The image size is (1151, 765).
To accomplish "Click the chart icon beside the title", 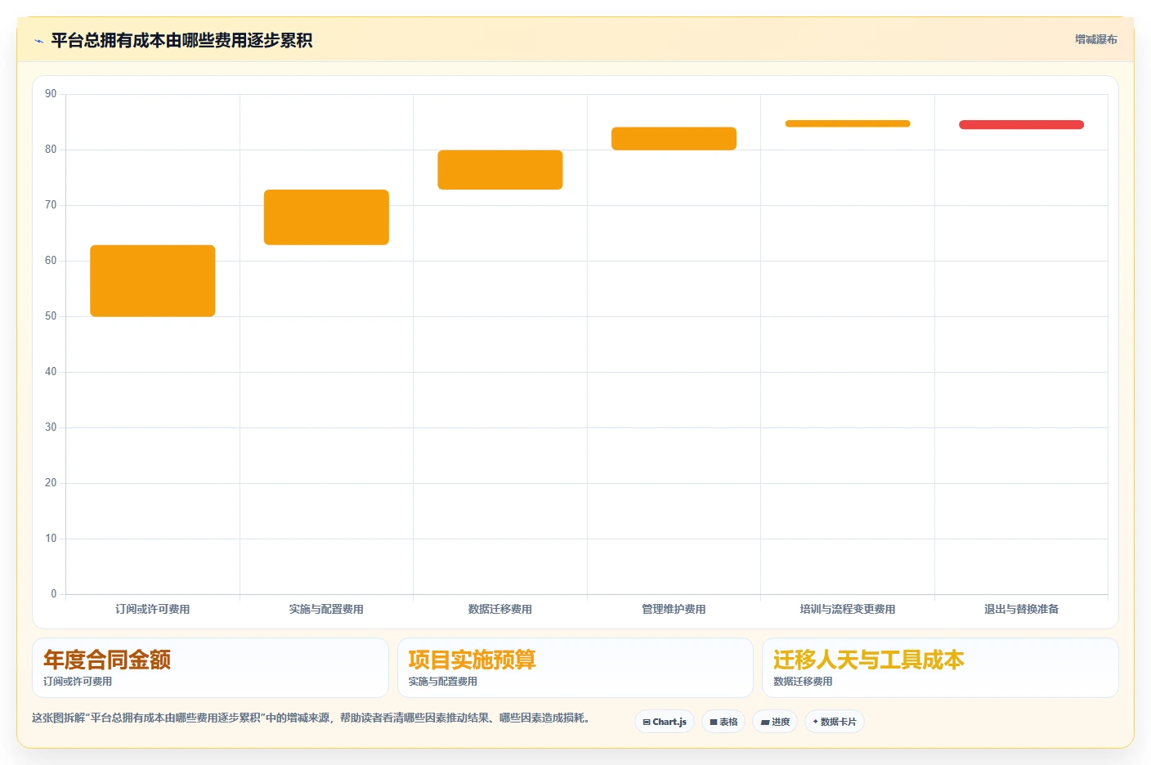I will 38,41.
